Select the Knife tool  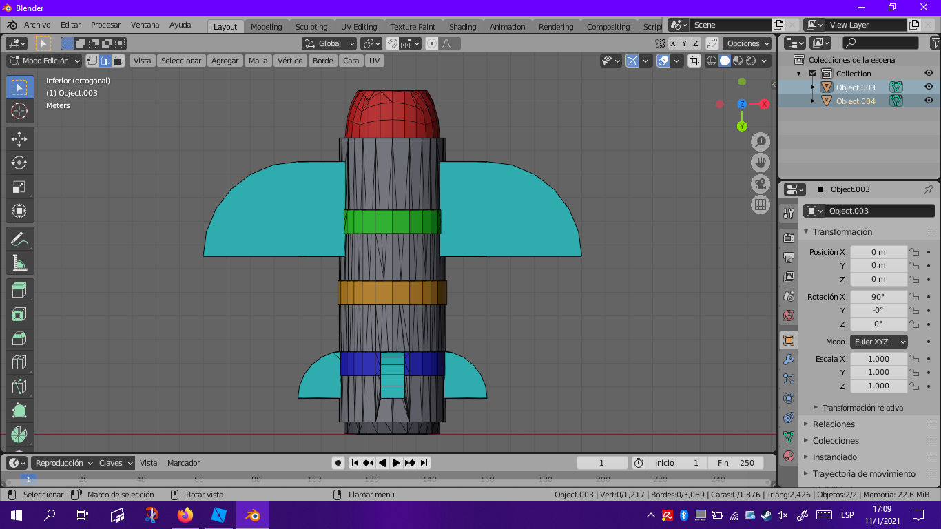tap(19, 387)
